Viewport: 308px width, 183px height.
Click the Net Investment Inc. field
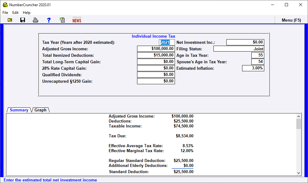pos(245,42)
